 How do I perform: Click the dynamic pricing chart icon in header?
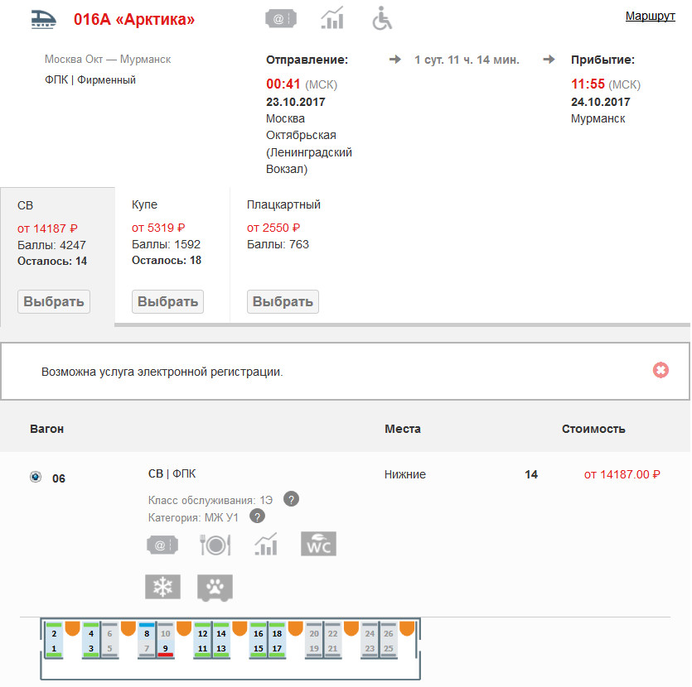(x=332, y=17)
